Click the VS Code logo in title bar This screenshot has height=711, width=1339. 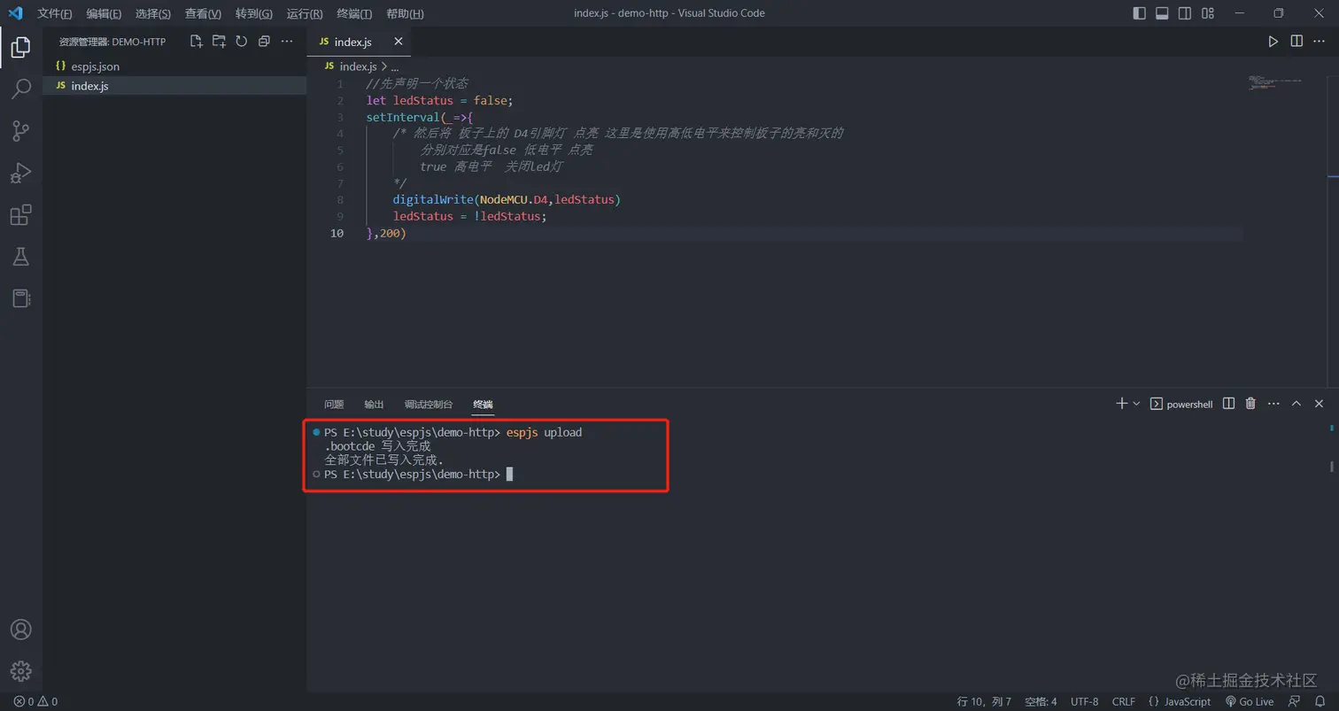click(x=15, y=13)
